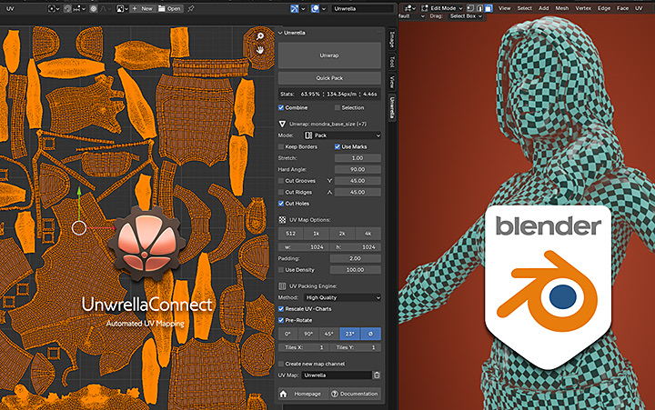Image resolution: width=655 pixels, height=410 pixels.
Task: Click the width field showing 1024
Action: [x=304, y=247]
